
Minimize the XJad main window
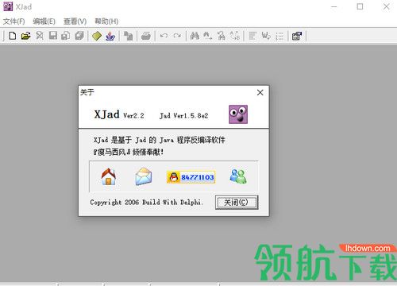point(334,6)
